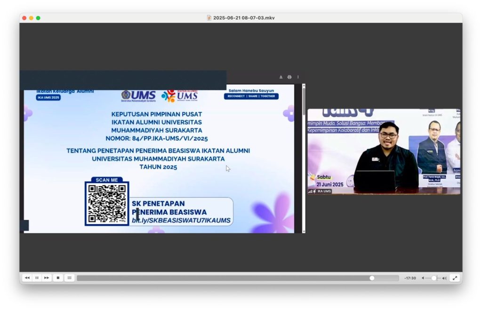Image resolution: width=482 pixels, height=310 pixels.
Task: Click the bit.ly/SKBEASISWATU7IKAUMS link text
Action: [x=181, y=221]
